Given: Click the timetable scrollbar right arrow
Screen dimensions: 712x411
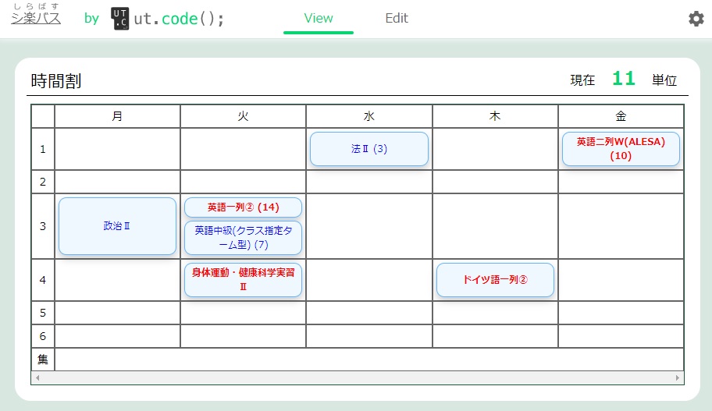Looking at the screenshot, I should pos(678,377).
